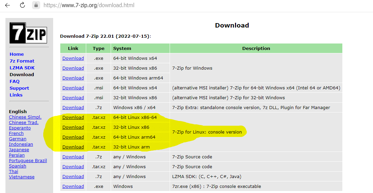Reload the page with refresh icon
This screenshot has width=373, height=193.
coord(22,5)
